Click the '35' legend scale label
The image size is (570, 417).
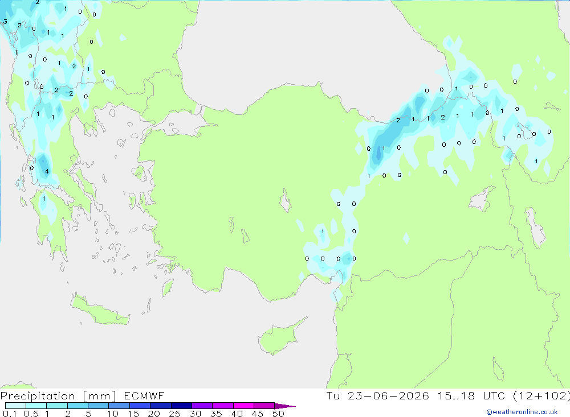tap(216, 414)
